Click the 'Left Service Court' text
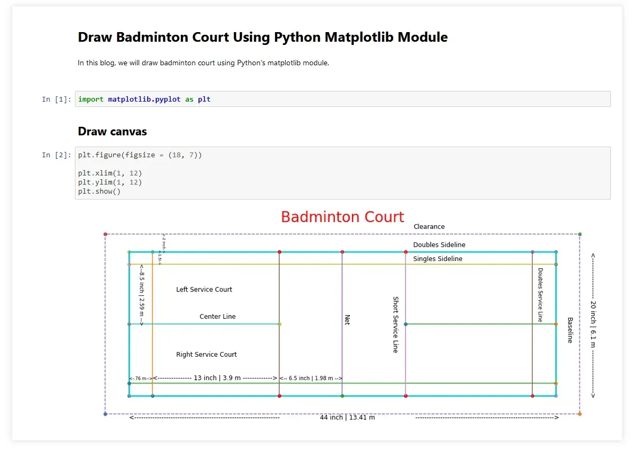Screen dimensions: 635x467 [204, 289]
